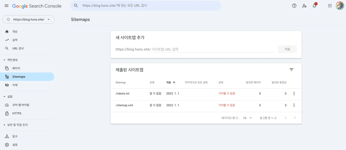Screen dimensions: 346x150
Task: Click the sort arrow beside 제출 column
Action: [174, 82]
